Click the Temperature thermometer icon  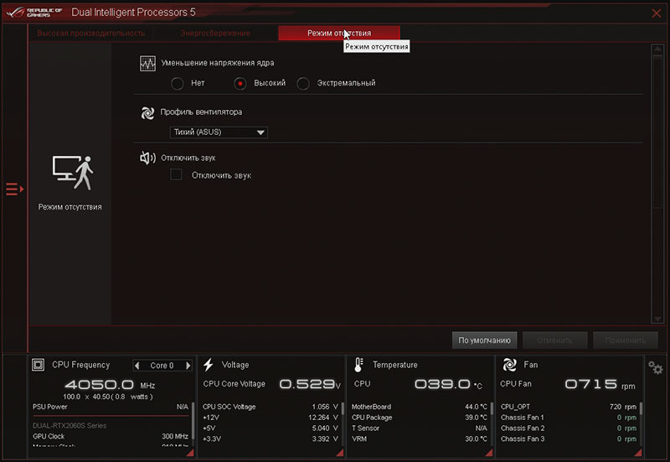pyautogui.click(x=358, y=365)
